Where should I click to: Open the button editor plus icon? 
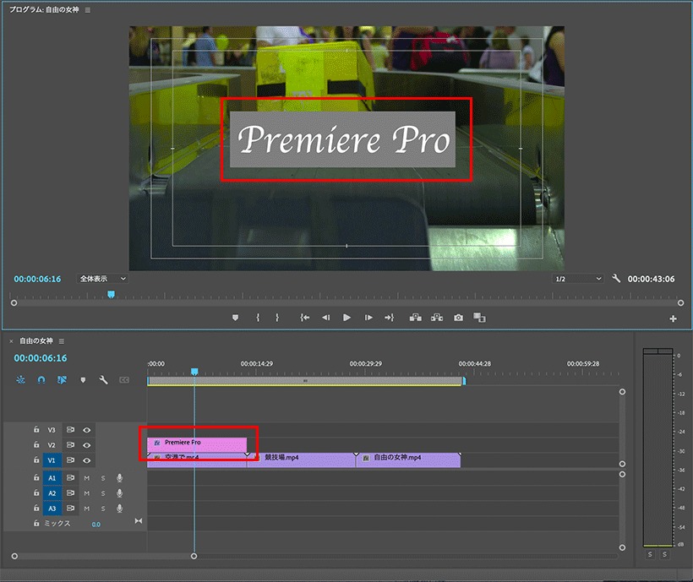[x=673, y=318]
